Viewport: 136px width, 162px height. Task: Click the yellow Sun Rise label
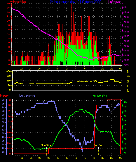pos(46,145)
